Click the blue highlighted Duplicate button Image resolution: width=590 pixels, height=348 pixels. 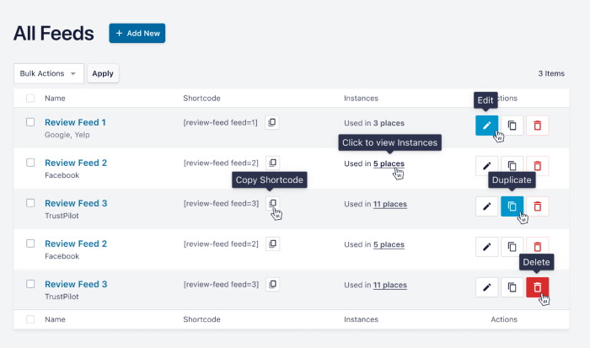coord(512,206)
